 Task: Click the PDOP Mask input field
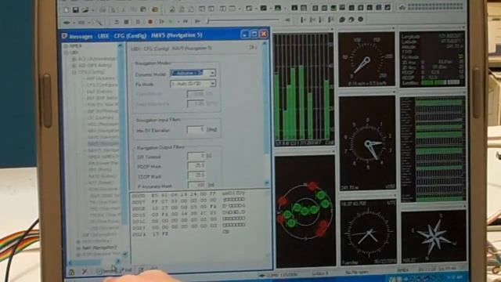tap(196, 166)
